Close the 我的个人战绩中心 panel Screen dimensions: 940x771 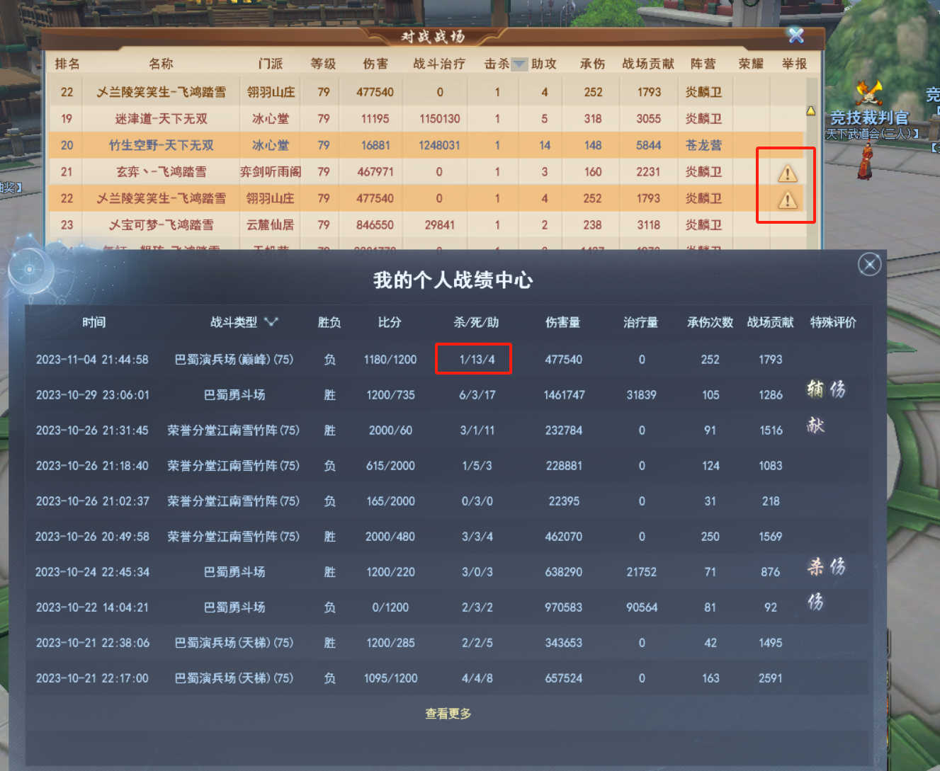pyautogui.click(x=869, y=265)
